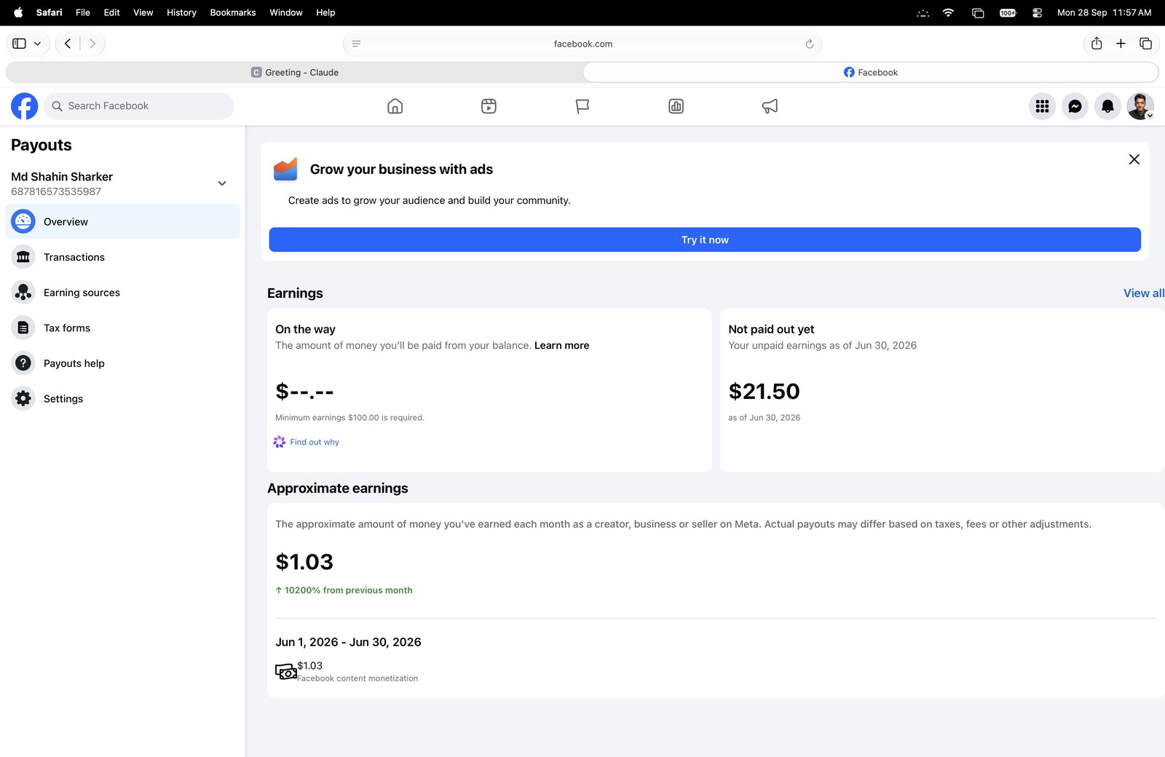Open the Window menu

(286, 12)
